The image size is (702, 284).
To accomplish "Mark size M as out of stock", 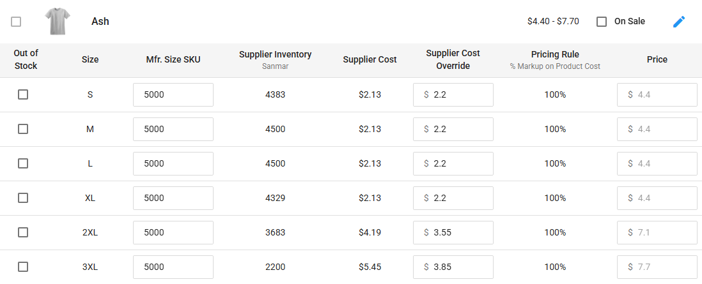I will pyautogui.click(x=23, y=129).
